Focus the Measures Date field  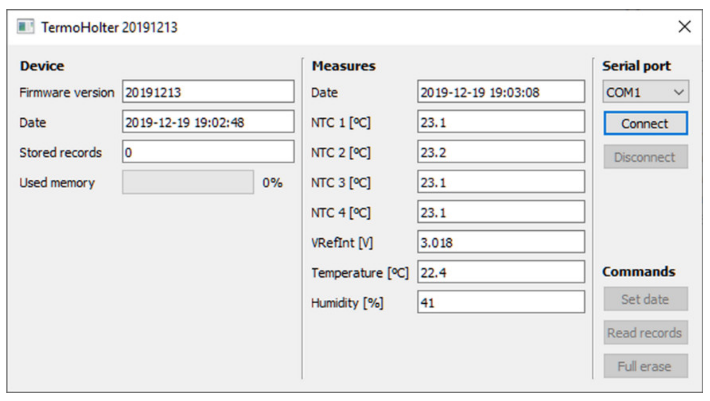[x=501, y=92]
